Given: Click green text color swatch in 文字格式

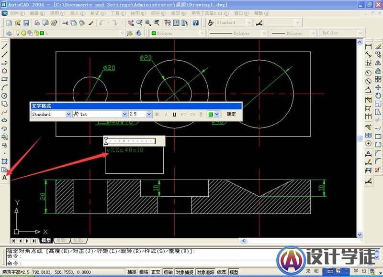Looking at the screenshot, I should 211,114.
